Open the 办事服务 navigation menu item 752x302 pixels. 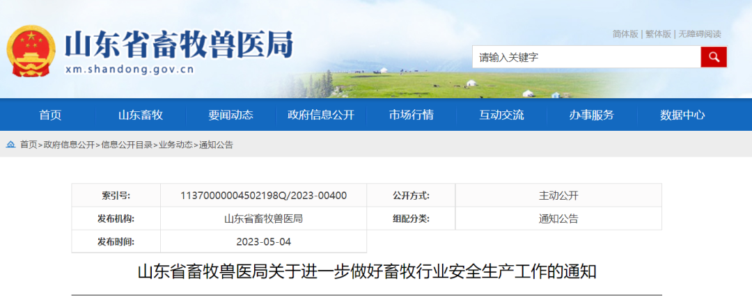tap(592, 115)
